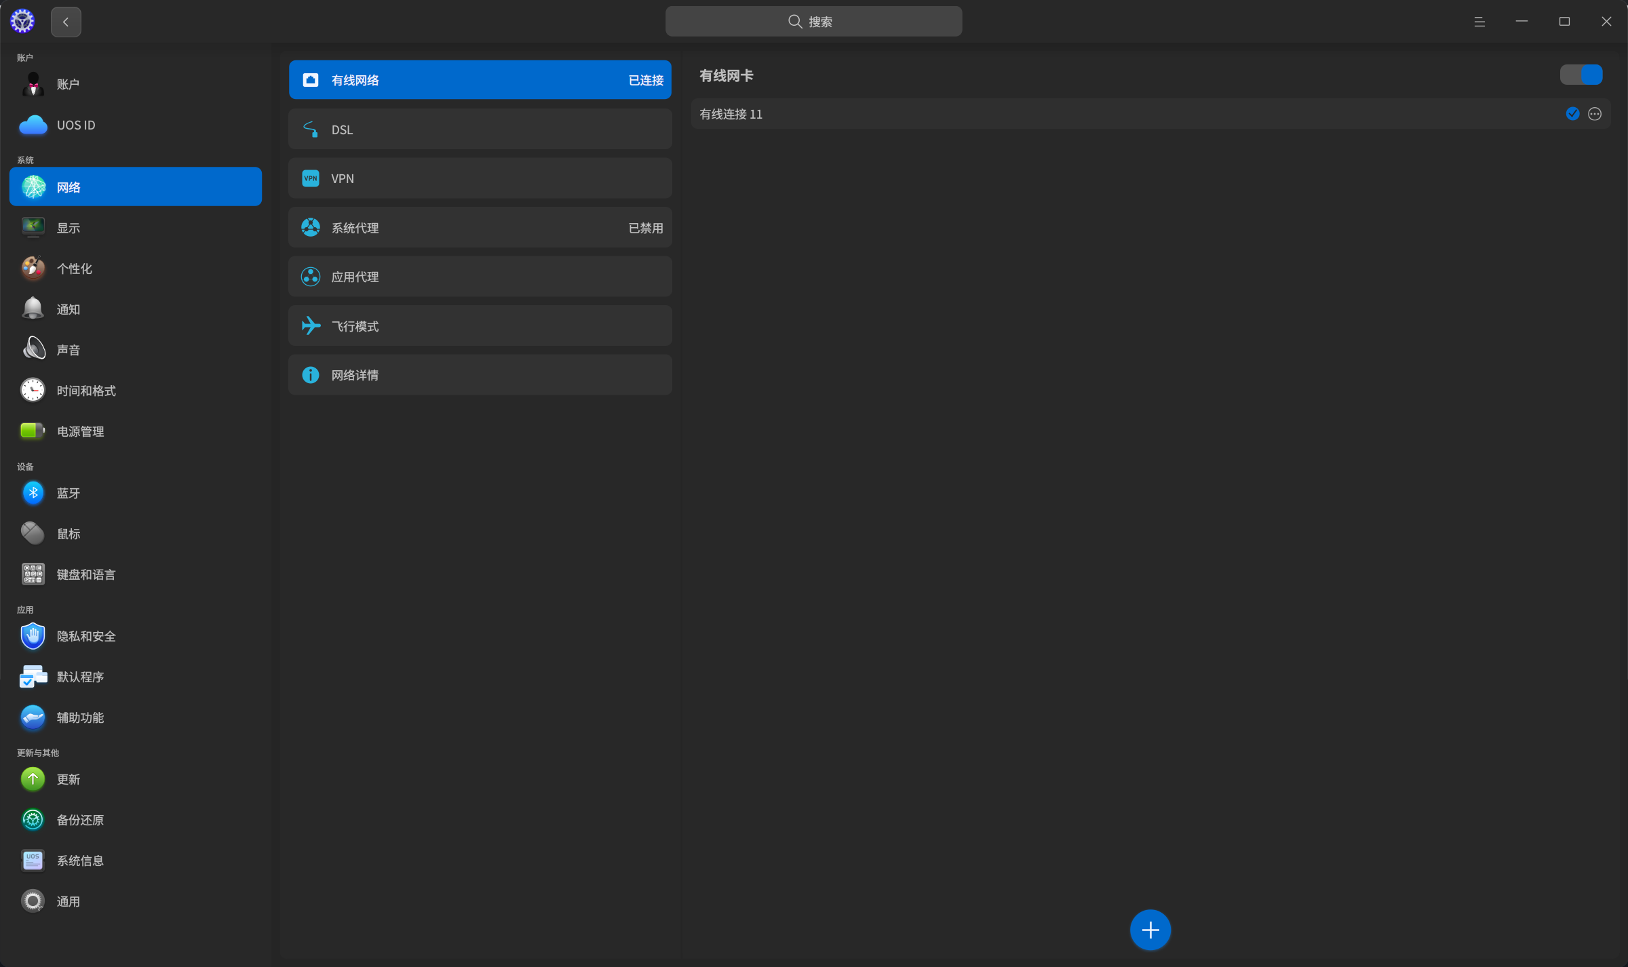Image resolution: width=1628 pixels, height=967 pixels.
Task: Go back with the back arrow button
Action: 66,22
